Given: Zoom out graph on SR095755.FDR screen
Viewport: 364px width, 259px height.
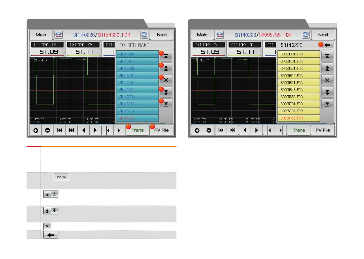Looking at the screenshot, I should coord(209,130).
